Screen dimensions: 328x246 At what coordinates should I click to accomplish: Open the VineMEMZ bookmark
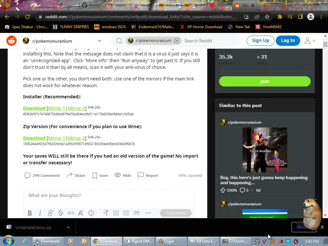click(268, 27)
